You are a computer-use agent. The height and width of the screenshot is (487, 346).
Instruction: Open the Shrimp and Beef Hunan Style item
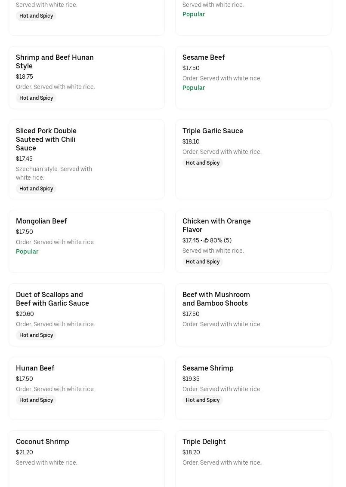pos(55,61)
